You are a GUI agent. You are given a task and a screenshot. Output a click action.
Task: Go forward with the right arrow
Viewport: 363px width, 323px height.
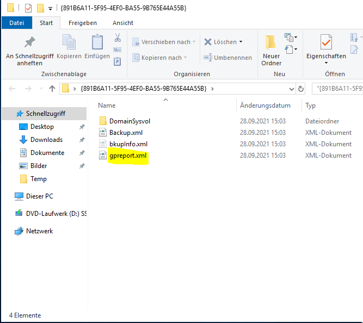coord(28,89)
